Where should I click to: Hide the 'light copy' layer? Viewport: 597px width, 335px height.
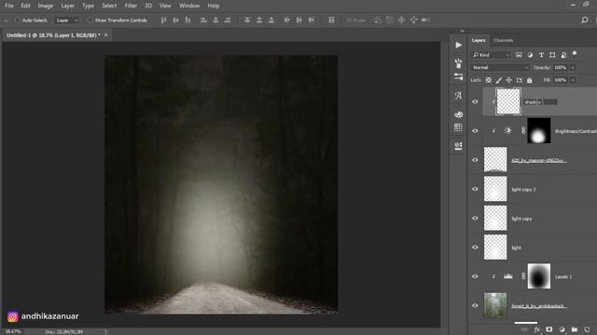pos(475,218)
